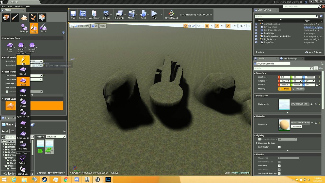
Task: Toggle the Auto Weld checkbox
Action: [x=279, y=166]
